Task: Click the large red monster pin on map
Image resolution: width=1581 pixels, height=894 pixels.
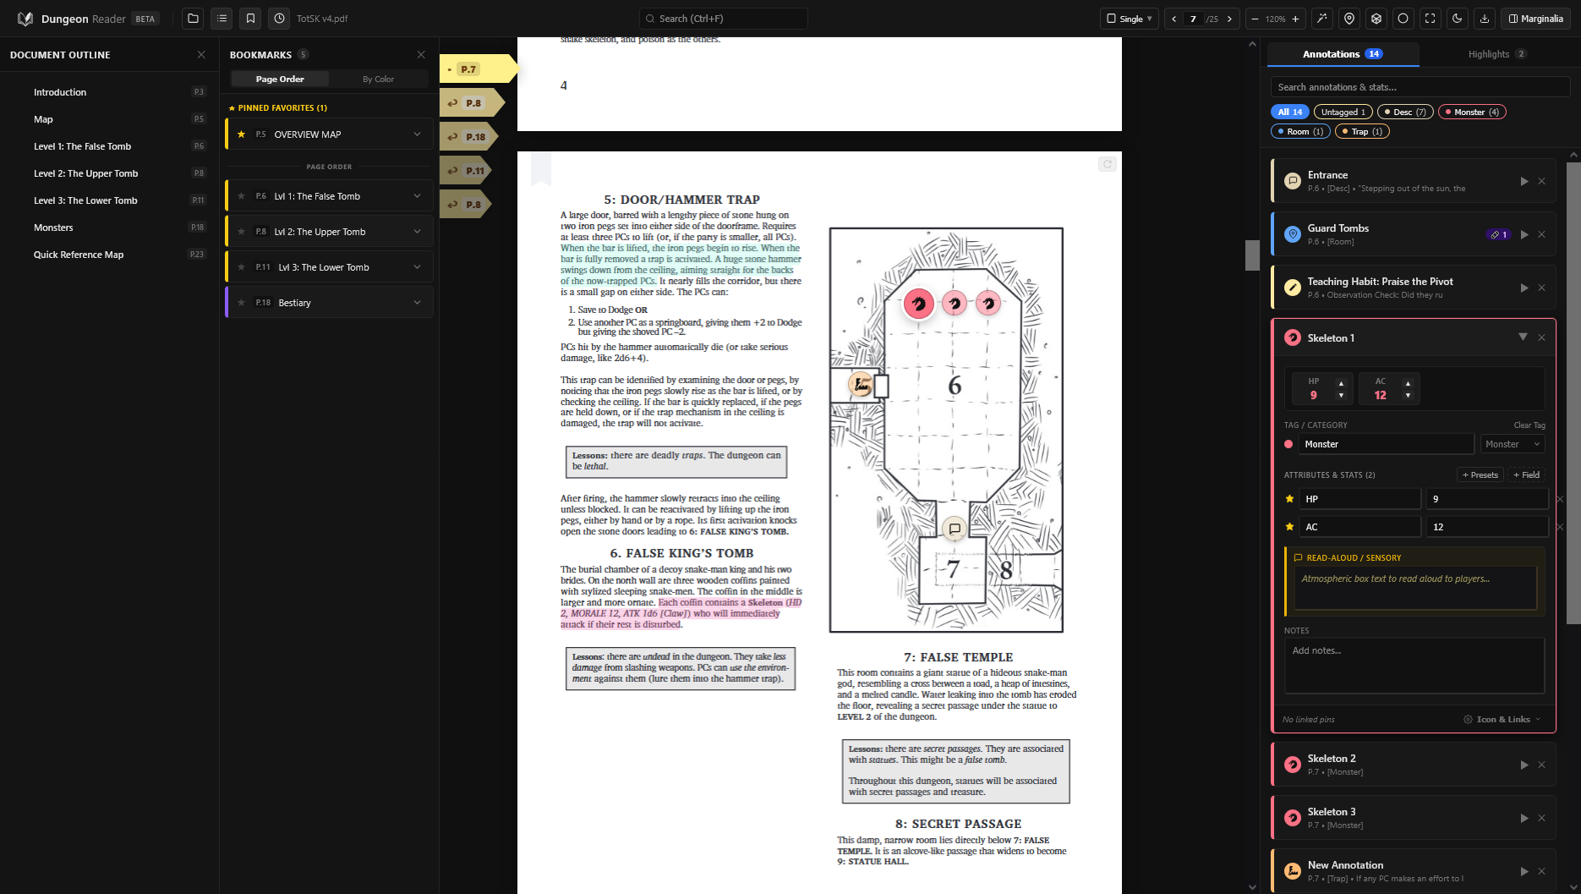Action: coord(919,304)
